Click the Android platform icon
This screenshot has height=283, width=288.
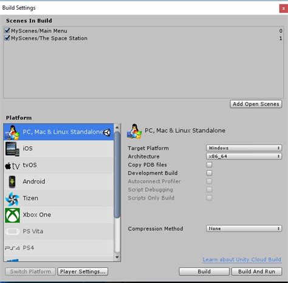pos(12,182)
